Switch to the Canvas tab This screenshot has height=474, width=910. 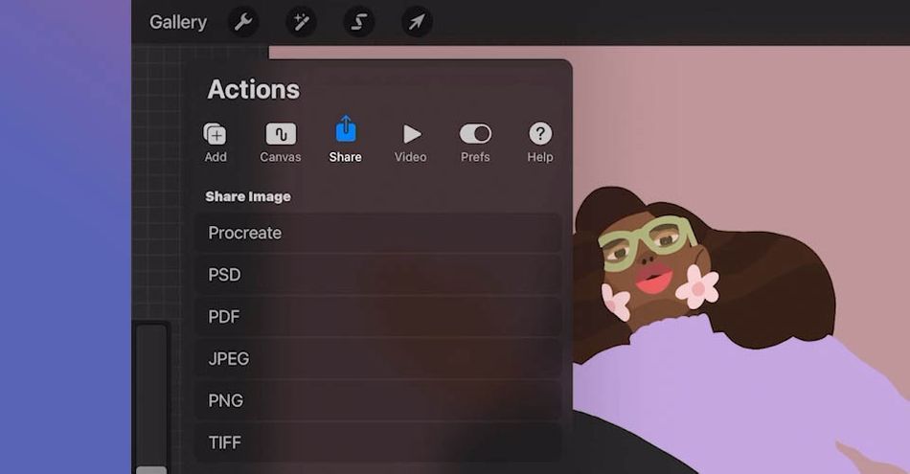click(281, 143)
